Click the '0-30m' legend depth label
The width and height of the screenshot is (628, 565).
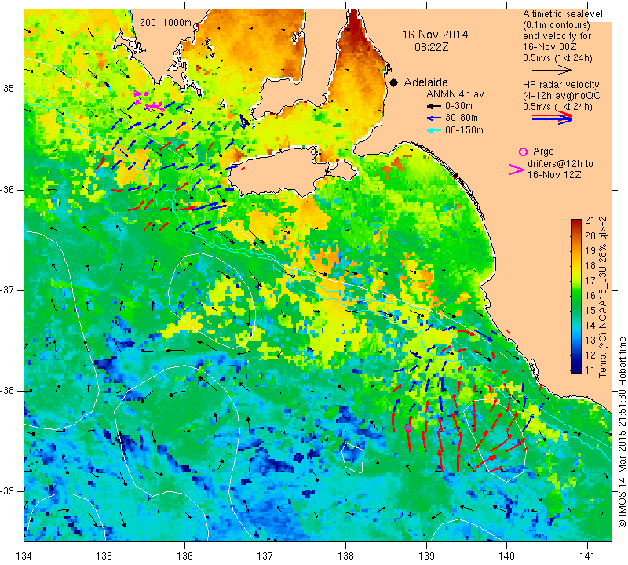point(458,106)
